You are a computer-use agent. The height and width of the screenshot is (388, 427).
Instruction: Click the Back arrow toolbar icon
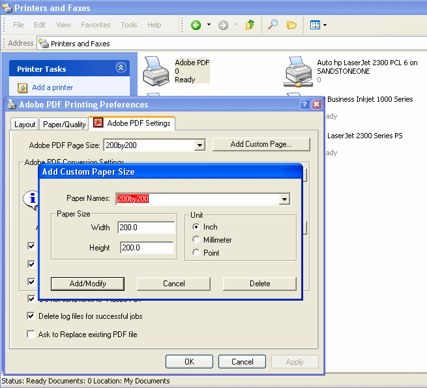click(x=196, y=25)
